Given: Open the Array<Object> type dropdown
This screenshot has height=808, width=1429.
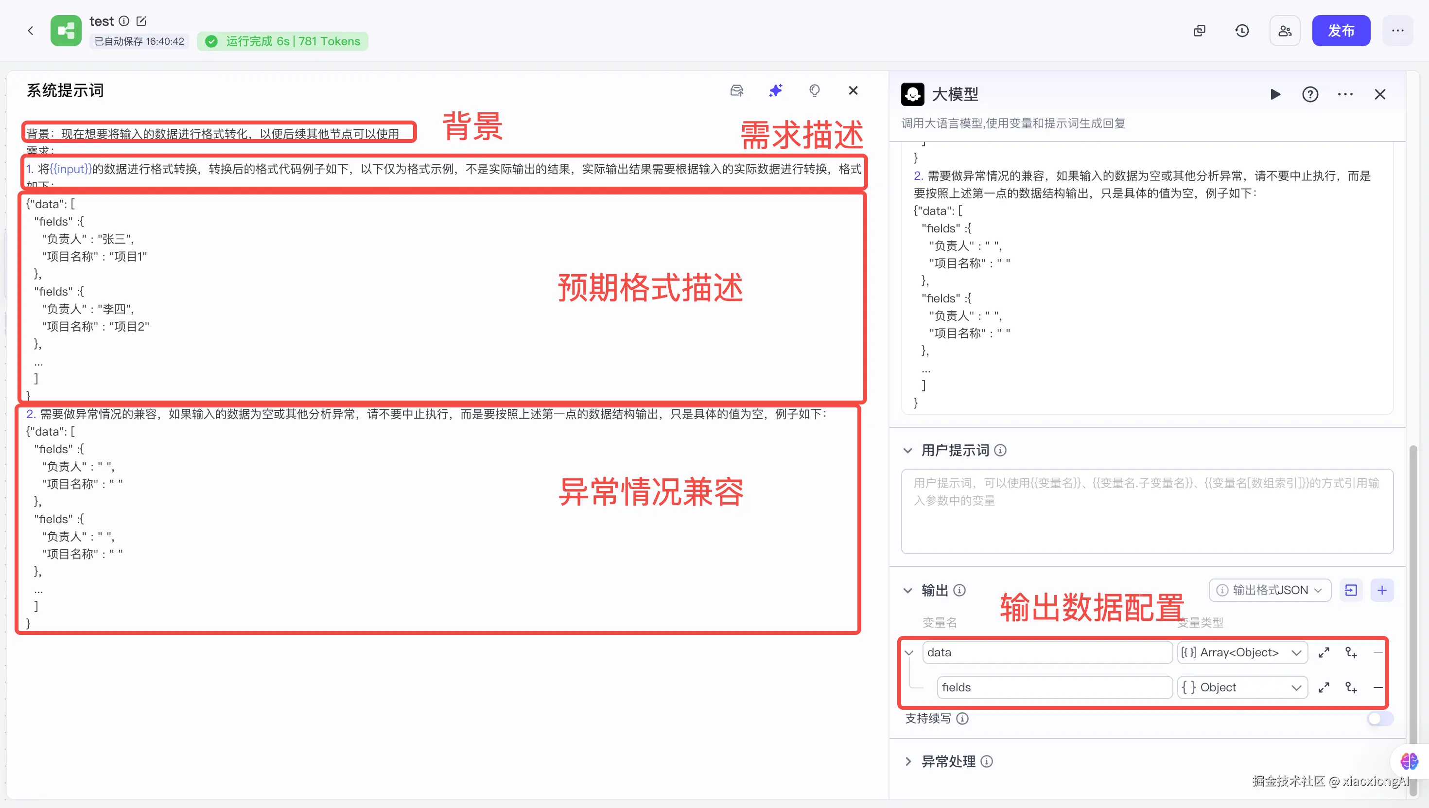Looking at the screenshot, I should pos(1242,652).
